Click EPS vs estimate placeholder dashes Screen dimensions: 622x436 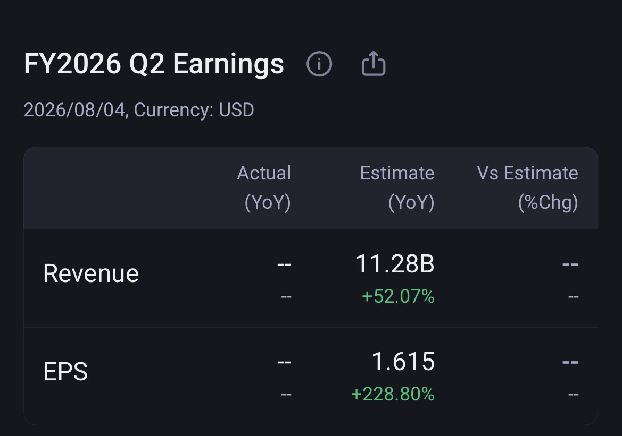point(570,362)
